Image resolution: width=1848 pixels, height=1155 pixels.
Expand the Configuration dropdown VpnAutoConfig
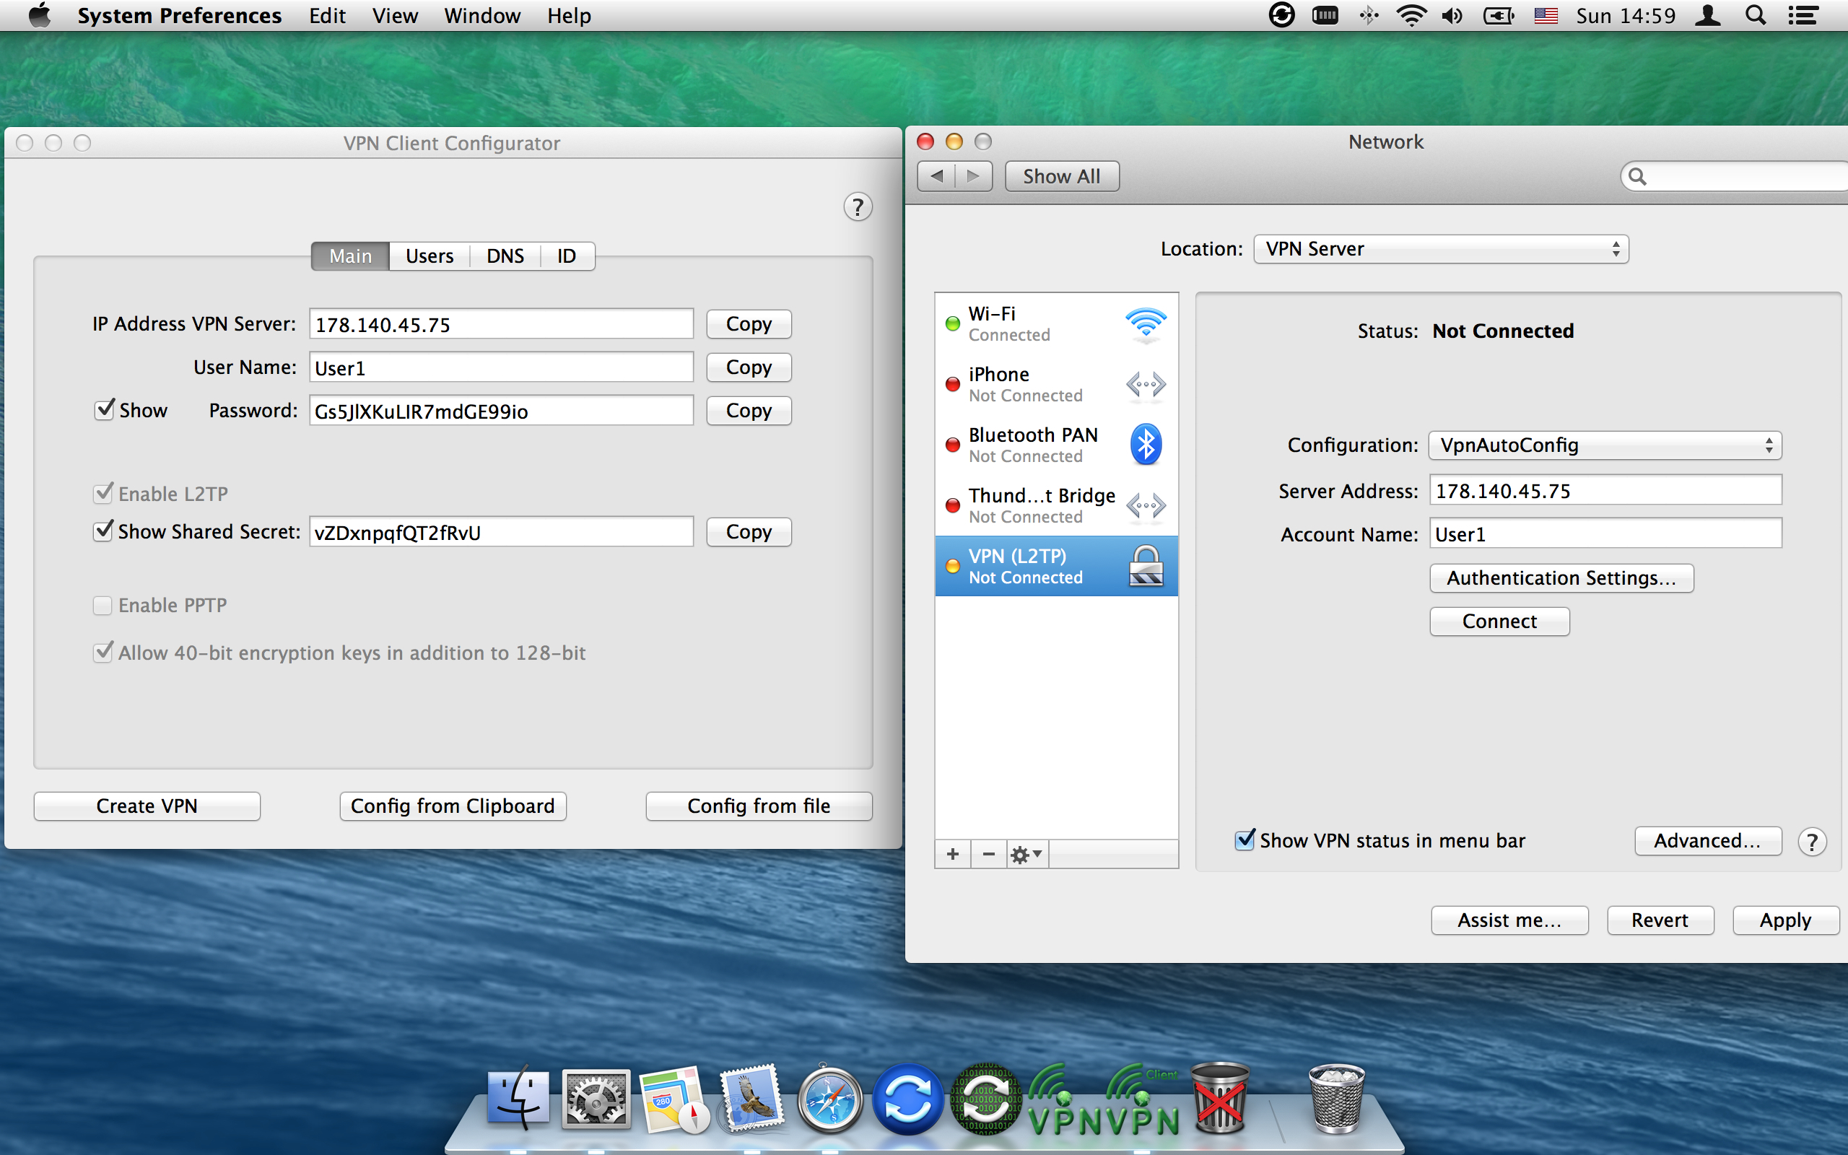pyautogui.click(x=1605, y=445)
